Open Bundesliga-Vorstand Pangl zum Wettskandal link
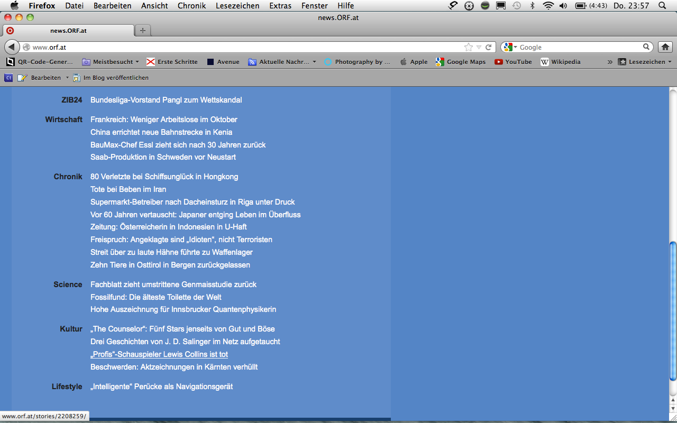 (x=166, y=100)
